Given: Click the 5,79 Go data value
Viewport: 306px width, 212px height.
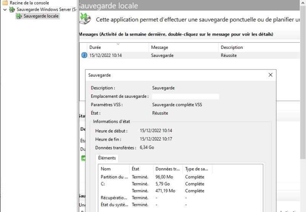Looking at the screenshot, I should 163,184.
